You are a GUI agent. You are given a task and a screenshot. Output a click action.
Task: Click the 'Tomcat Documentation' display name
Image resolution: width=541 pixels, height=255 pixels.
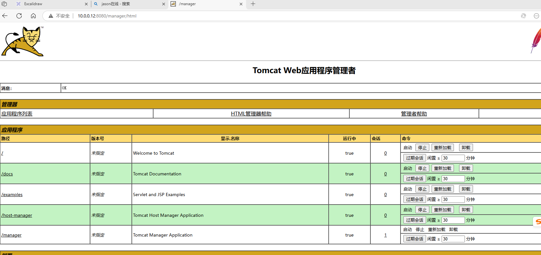[157, 174]
